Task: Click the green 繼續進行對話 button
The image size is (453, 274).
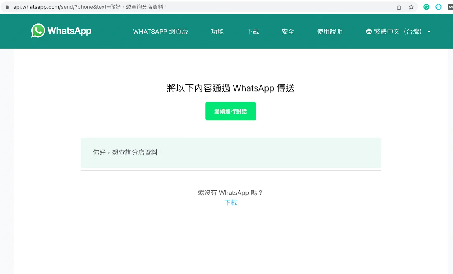Action: (x=230, y=111)
